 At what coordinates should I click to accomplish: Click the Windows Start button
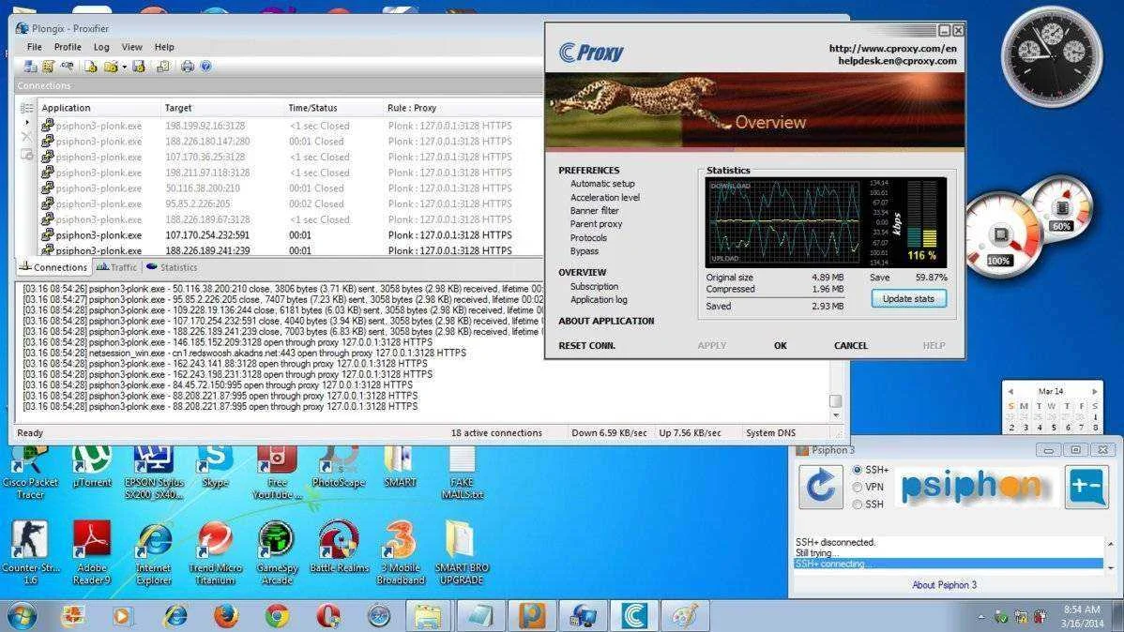pos(22,615)
